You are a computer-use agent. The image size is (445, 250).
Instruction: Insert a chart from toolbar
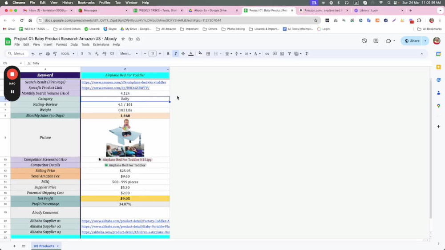(282, 54)
